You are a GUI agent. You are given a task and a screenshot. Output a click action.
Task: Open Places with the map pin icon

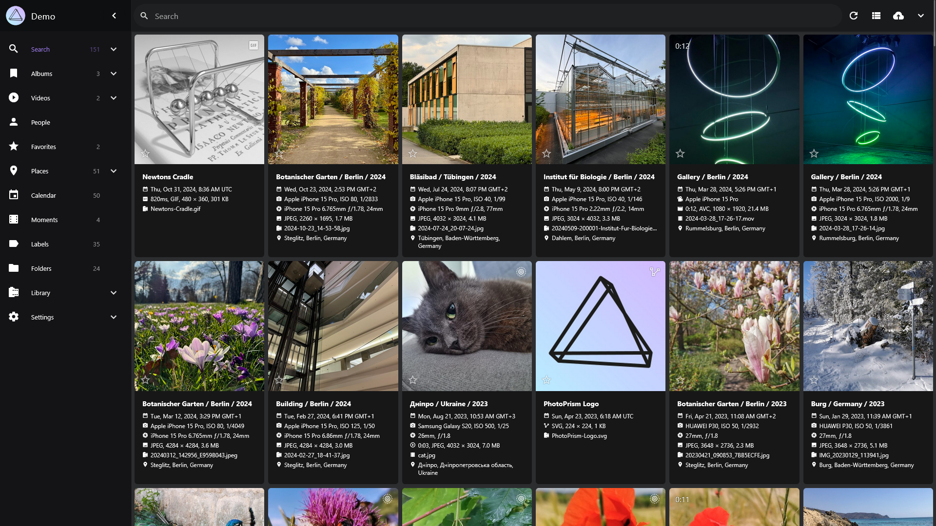14,171
